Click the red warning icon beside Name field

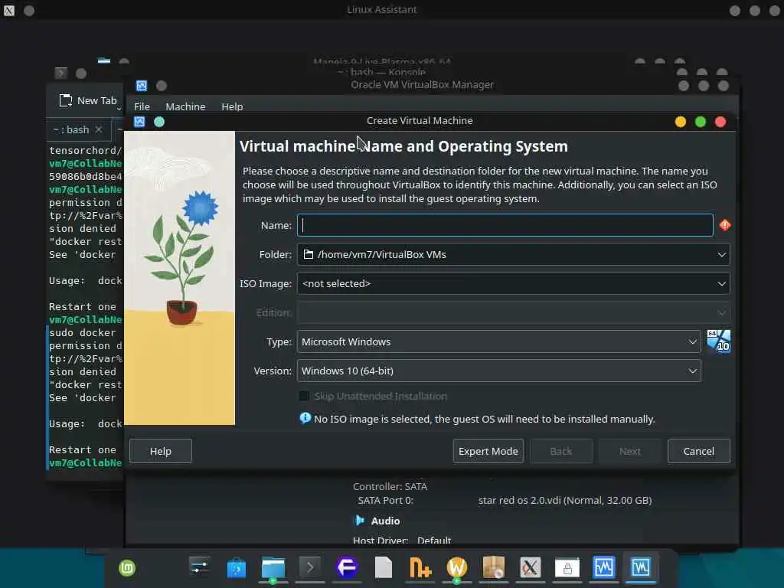coord(724,225)
